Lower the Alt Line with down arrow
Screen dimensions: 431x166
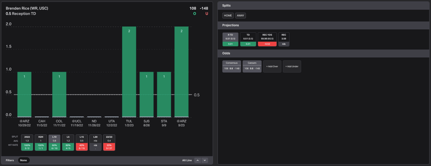pyautogui.click(x=205, y=160)
